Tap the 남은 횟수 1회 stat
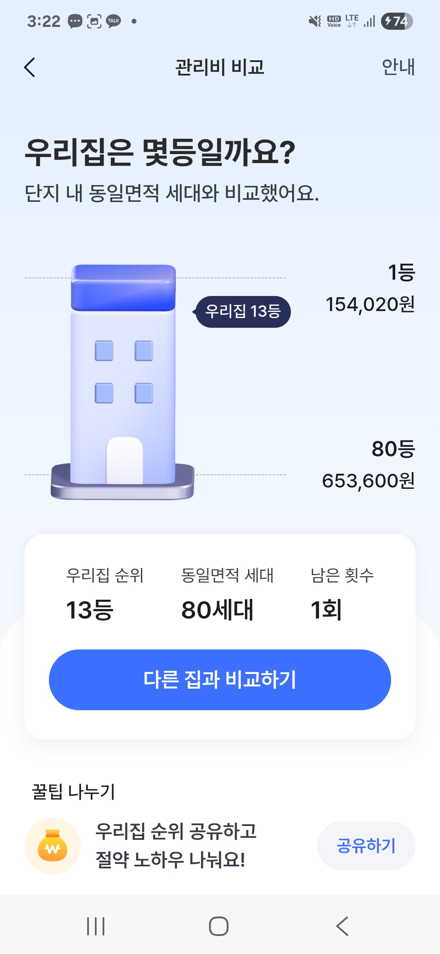This screenshot has width=440, height=954. (x=341, y=594)
